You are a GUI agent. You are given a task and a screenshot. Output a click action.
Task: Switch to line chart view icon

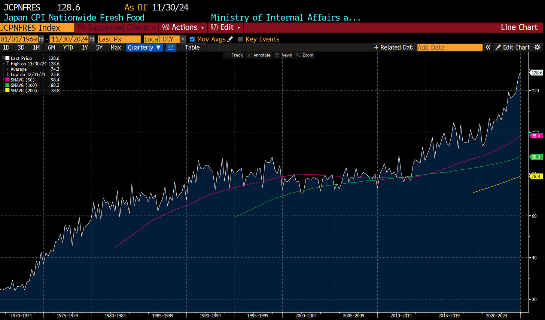(171, 47)
